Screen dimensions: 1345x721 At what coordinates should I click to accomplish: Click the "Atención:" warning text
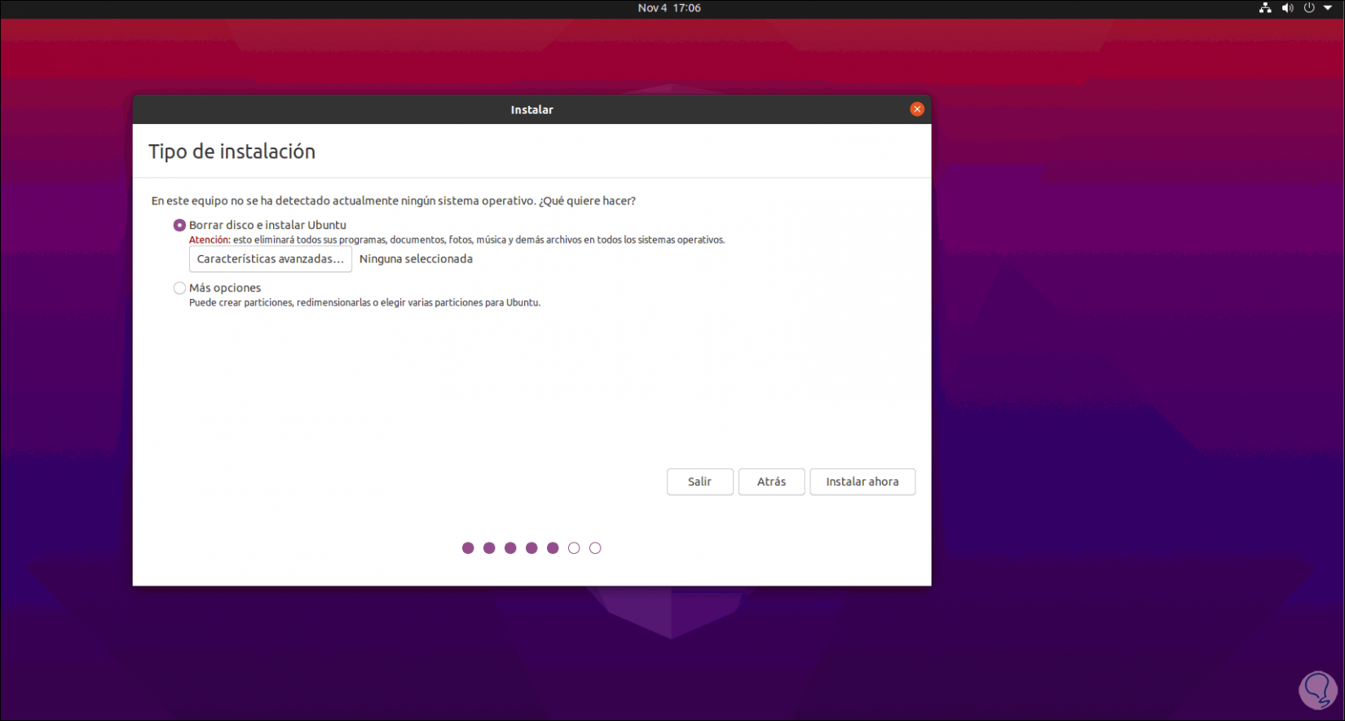tap(209, 240)
